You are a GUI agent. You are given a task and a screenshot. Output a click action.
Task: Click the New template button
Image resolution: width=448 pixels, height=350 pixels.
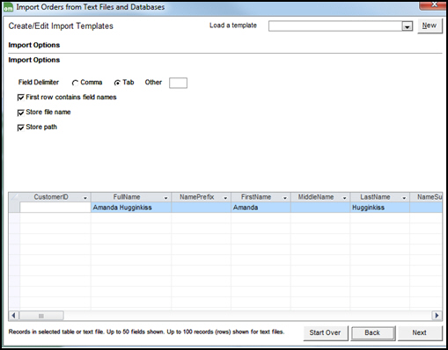[x=430, y=26]
